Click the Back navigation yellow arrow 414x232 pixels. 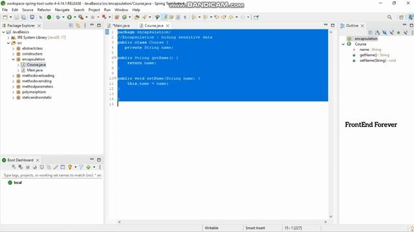[x=231, y=17]
